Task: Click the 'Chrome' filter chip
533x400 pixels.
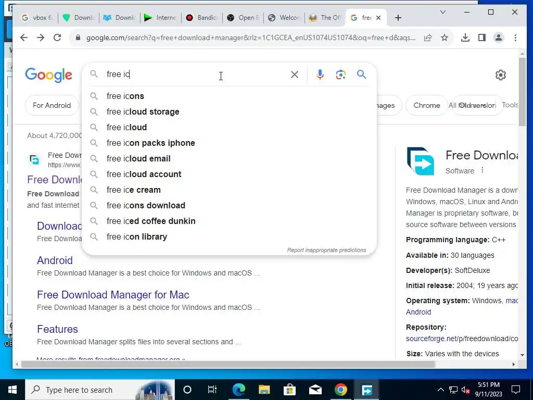Action: point(427,105)
